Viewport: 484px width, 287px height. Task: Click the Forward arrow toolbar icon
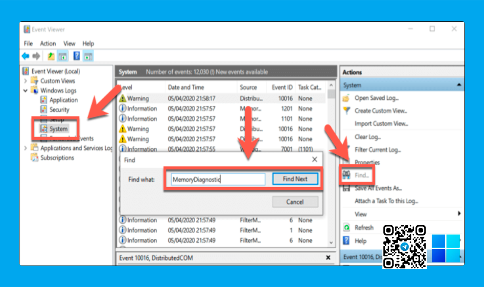coord(36,56)
